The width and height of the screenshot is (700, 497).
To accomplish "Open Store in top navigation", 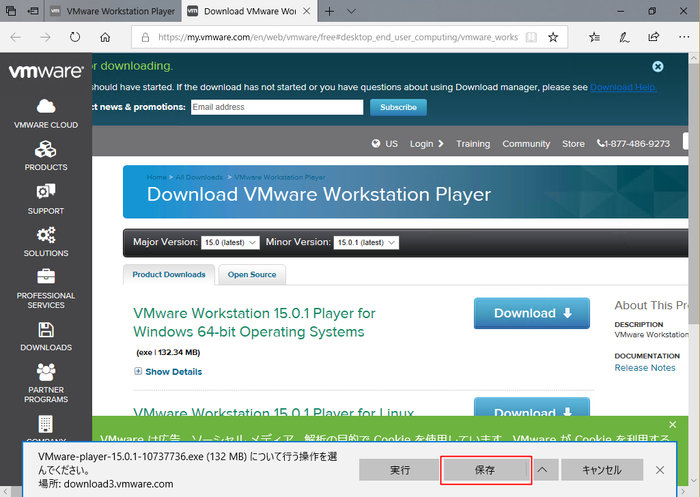I will pyautogui.click(x=573, y=143).
